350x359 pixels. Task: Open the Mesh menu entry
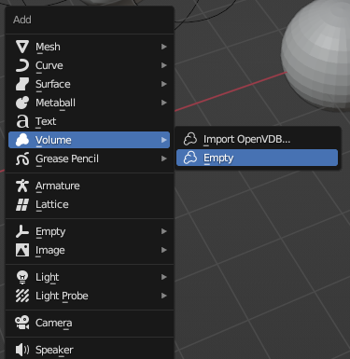[90, 47]
